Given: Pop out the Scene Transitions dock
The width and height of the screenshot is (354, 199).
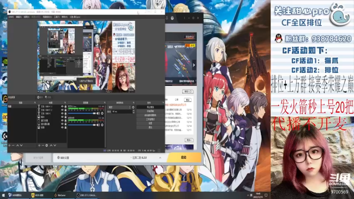Looking at the screenshot, I should pyautogui.click(x=134, y=103).
